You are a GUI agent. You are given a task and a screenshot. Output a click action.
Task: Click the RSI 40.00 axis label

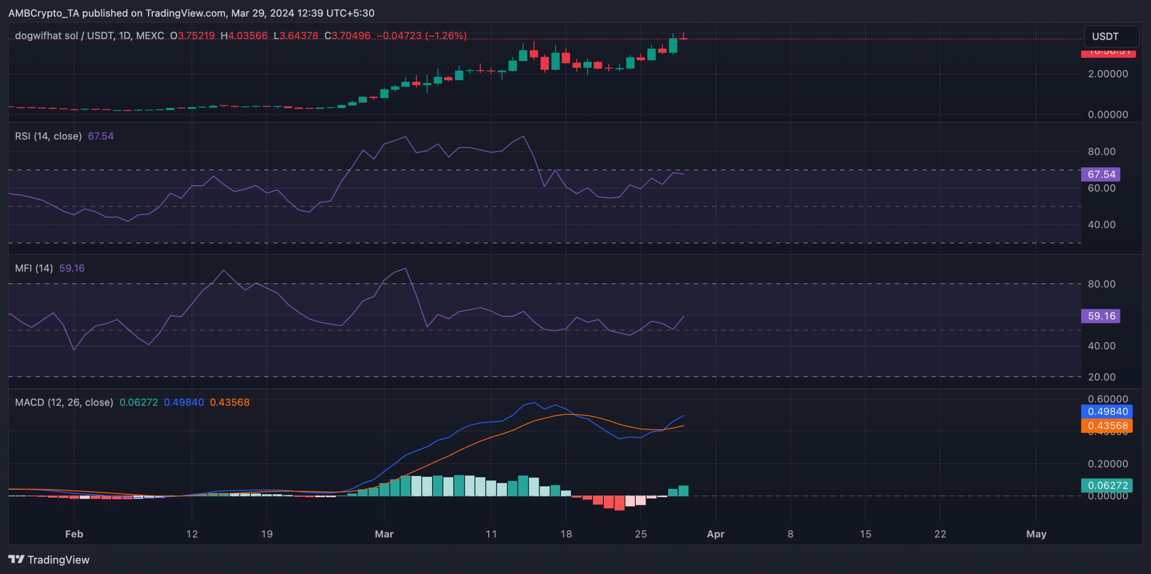click(1102, 225)
